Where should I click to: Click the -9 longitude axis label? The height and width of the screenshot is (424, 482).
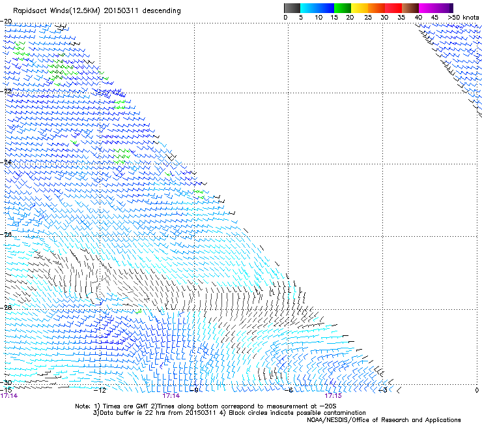pos(195,390)
